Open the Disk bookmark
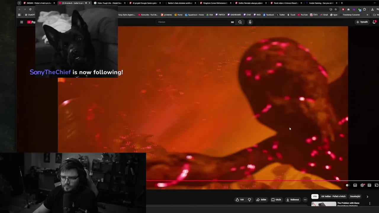Viewport: 379px width, 213px height. (210, 15)
